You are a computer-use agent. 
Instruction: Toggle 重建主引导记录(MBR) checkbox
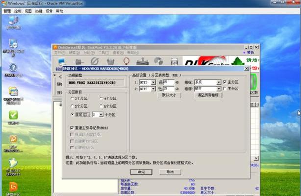click(72, 128)
